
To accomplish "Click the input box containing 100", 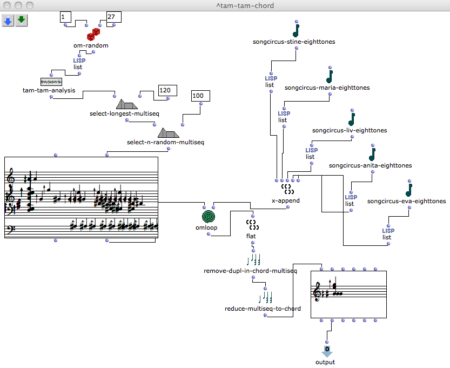I will [200, 96].
